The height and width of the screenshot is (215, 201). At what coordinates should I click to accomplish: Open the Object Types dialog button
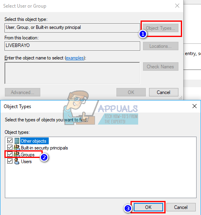tap(161, 28)
